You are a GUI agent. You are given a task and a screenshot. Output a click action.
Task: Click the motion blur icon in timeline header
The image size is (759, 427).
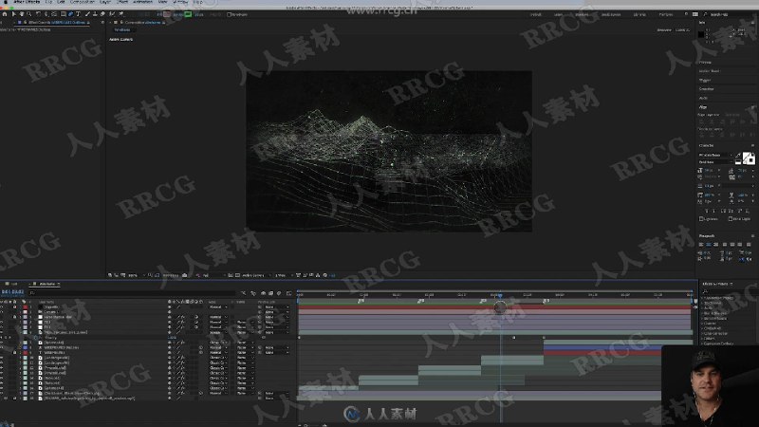[x=279, y=292]
